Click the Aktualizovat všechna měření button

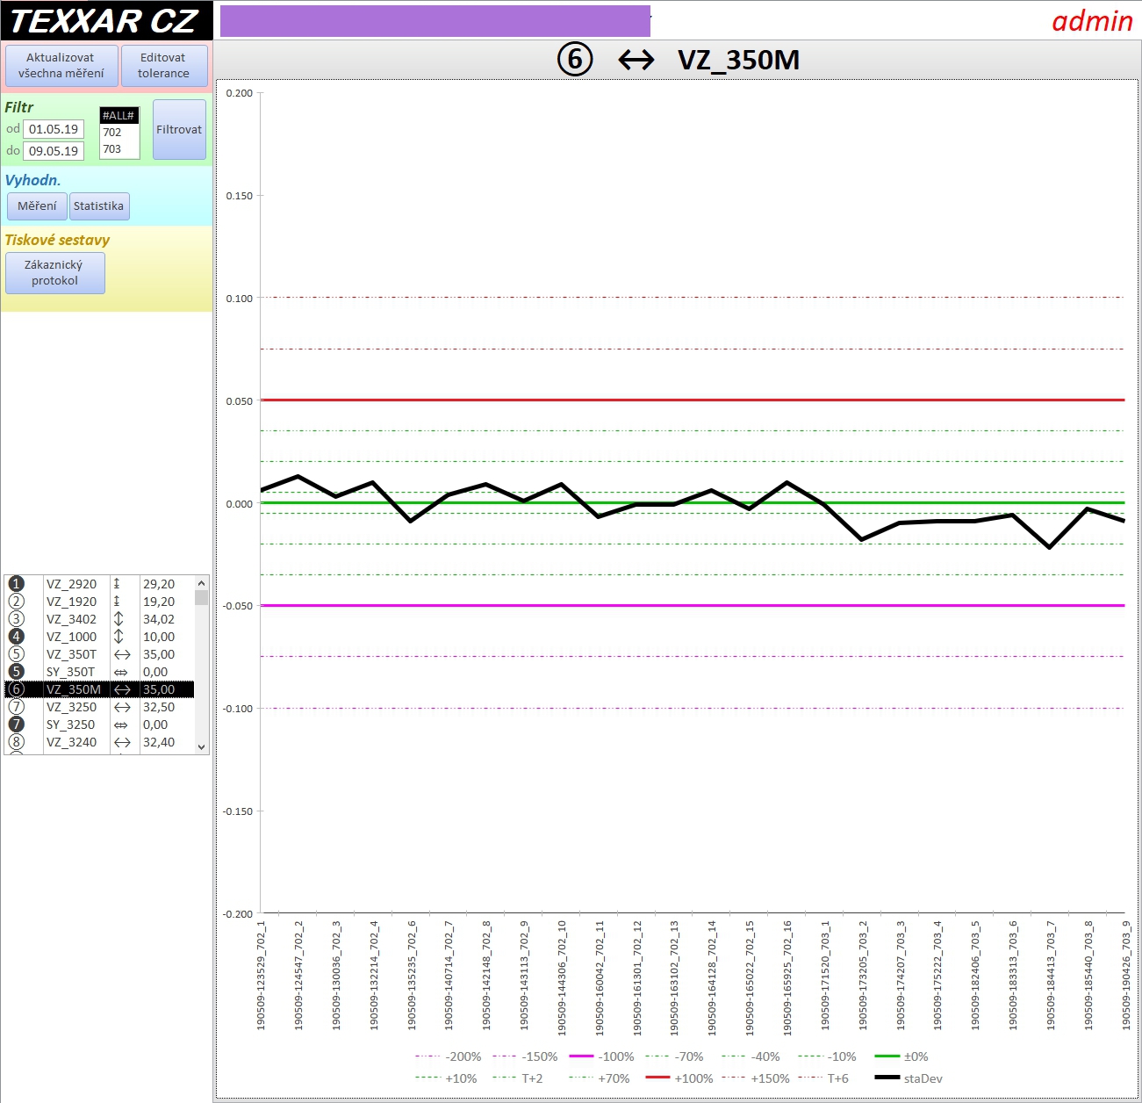[x=61, y=66]
